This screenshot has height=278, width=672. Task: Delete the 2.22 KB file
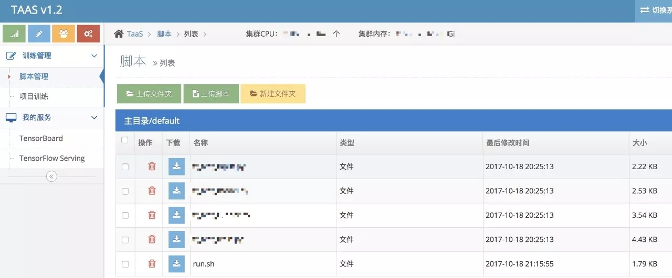(x=152, y=166)
